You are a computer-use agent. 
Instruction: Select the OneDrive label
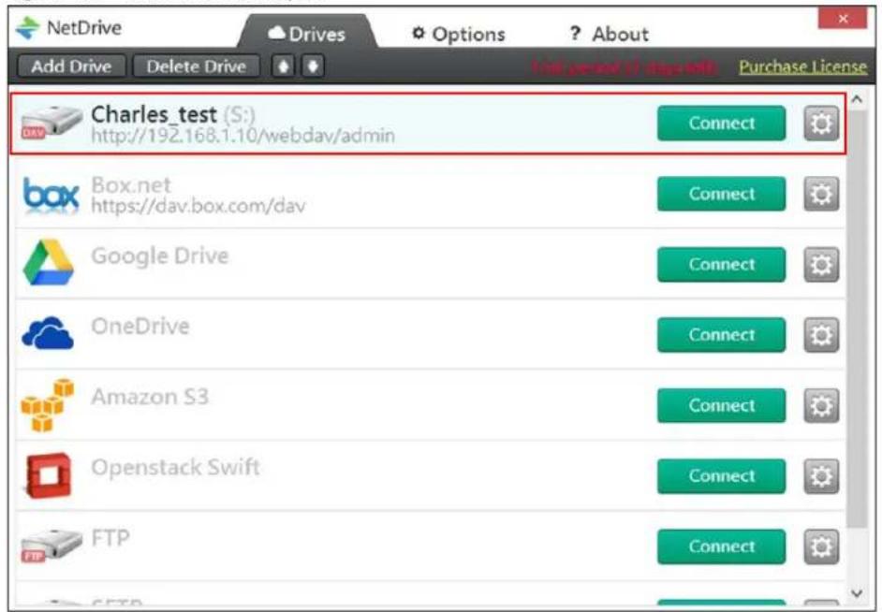click(140, 326)
